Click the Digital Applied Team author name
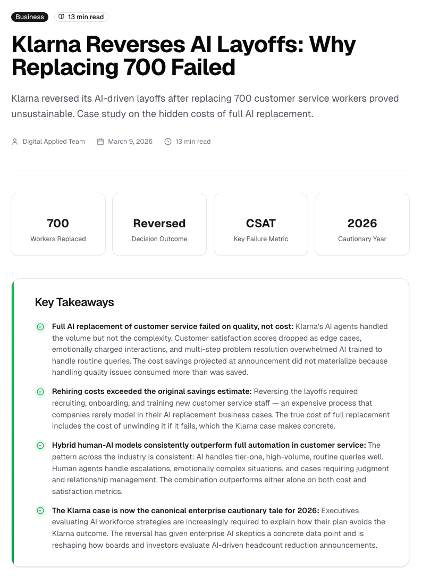The width and height of the screenshot is (422, 576). [54, 142]
